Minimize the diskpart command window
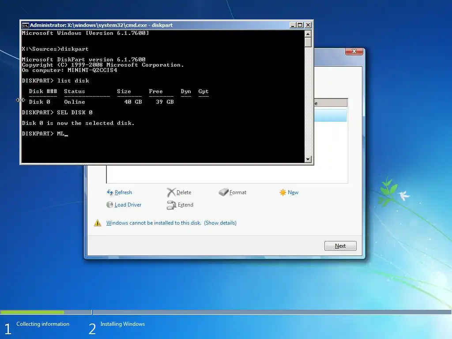Screen dimensions: 452x339 tap(293, 25)
